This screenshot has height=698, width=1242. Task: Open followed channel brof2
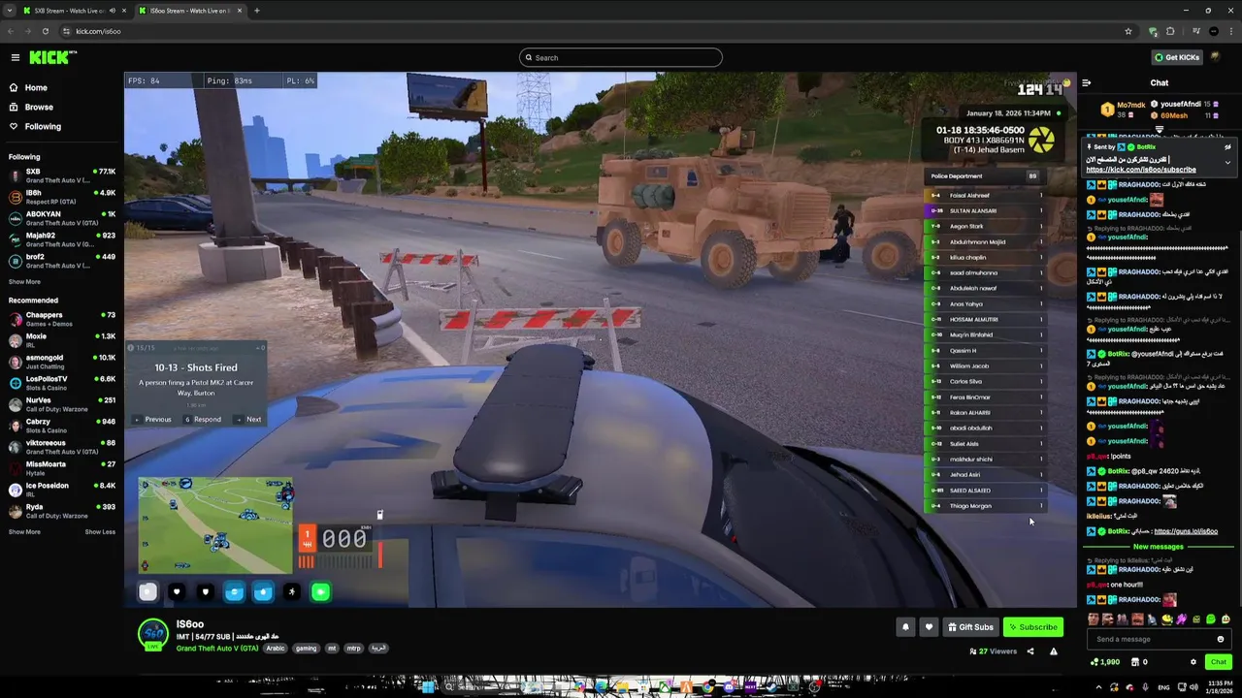[x=62, y=261]
